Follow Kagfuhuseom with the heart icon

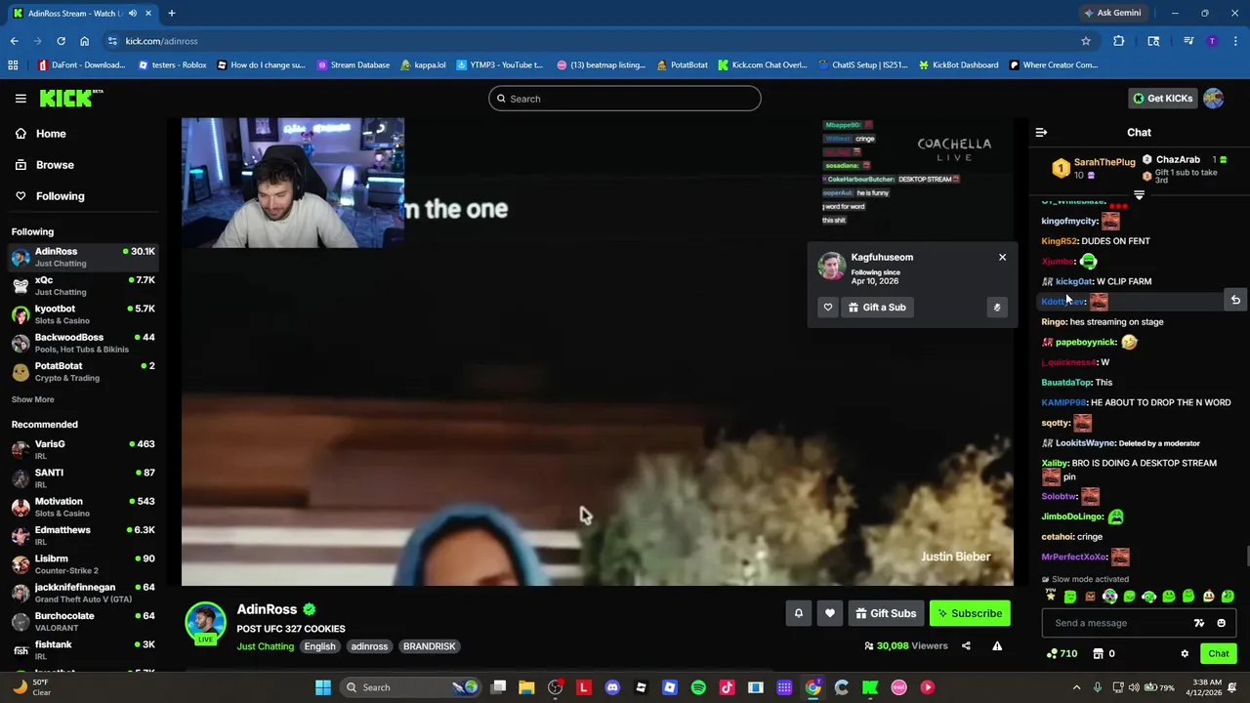828,308
